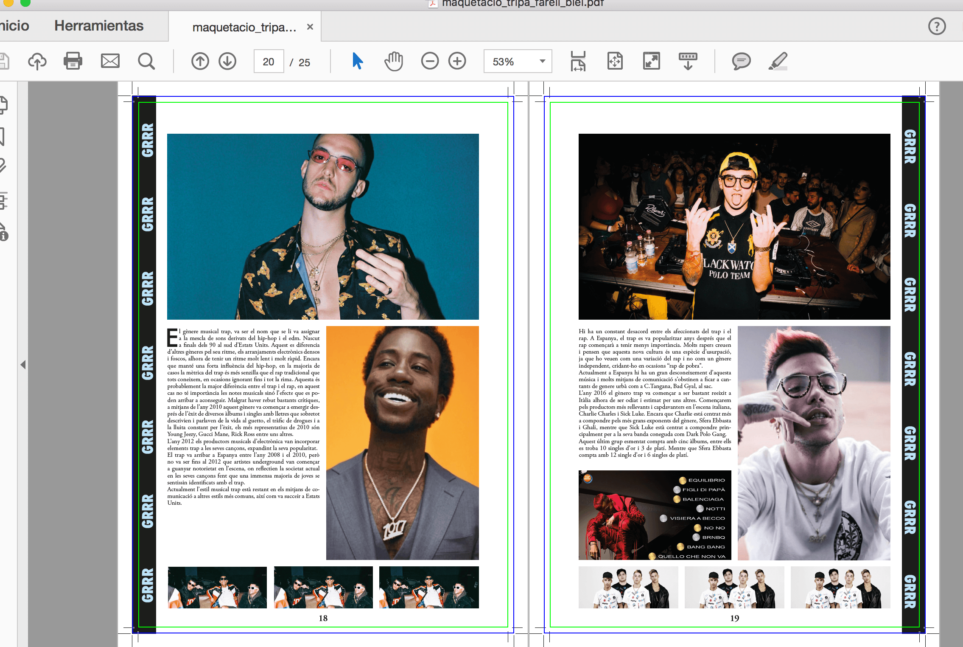Select the highlight text pen tool

(778, 61)
